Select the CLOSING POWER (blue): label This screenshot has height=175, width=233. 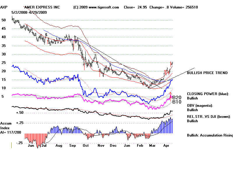[208, 94]
